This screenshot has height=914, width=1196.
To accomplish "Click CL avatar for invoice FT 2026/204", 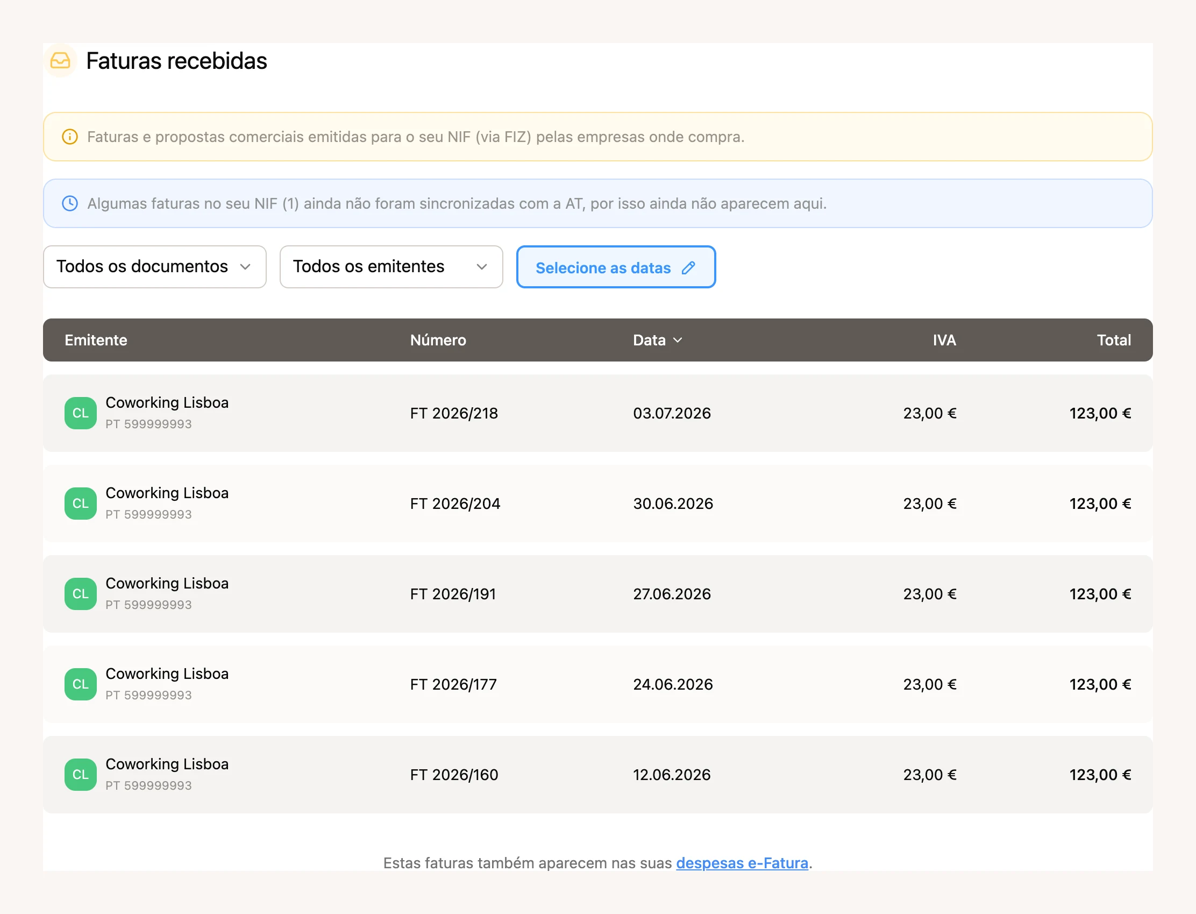I will click(x=81, y=503).
